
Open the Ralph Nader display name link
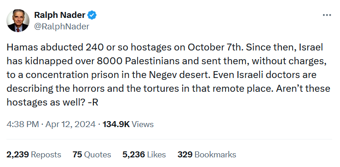[x=60, y=15]
